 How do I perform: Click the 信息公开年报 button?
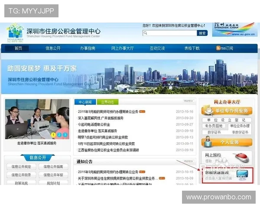point(53,175)
